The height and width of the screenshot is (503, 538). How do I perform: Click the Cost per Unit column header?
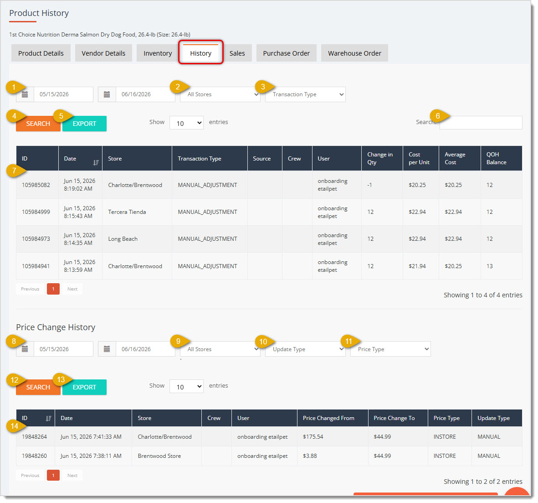pyautogui.click(x=421, y=158)
